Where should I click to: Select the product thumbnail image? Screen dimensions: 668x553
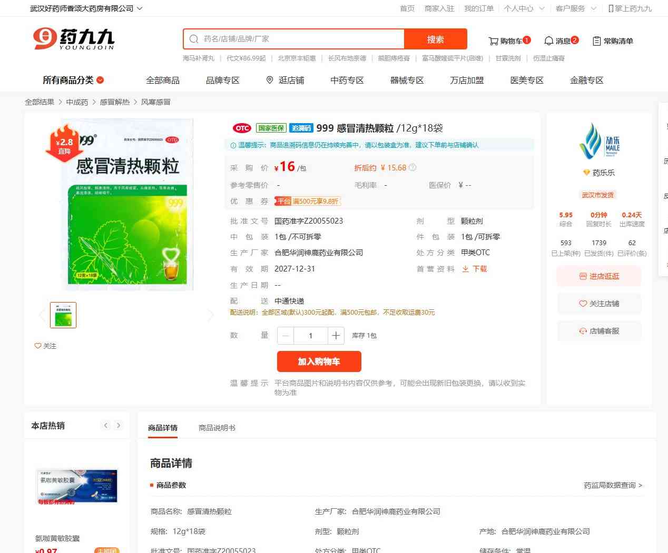pos(63,315)
